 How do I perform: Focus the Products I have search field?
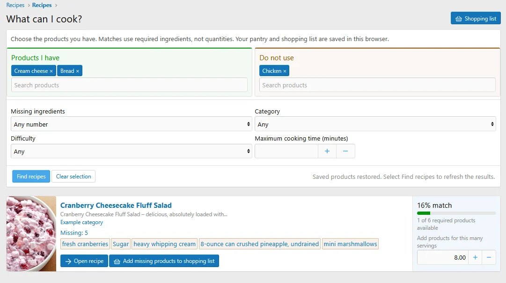pos(129,85)
